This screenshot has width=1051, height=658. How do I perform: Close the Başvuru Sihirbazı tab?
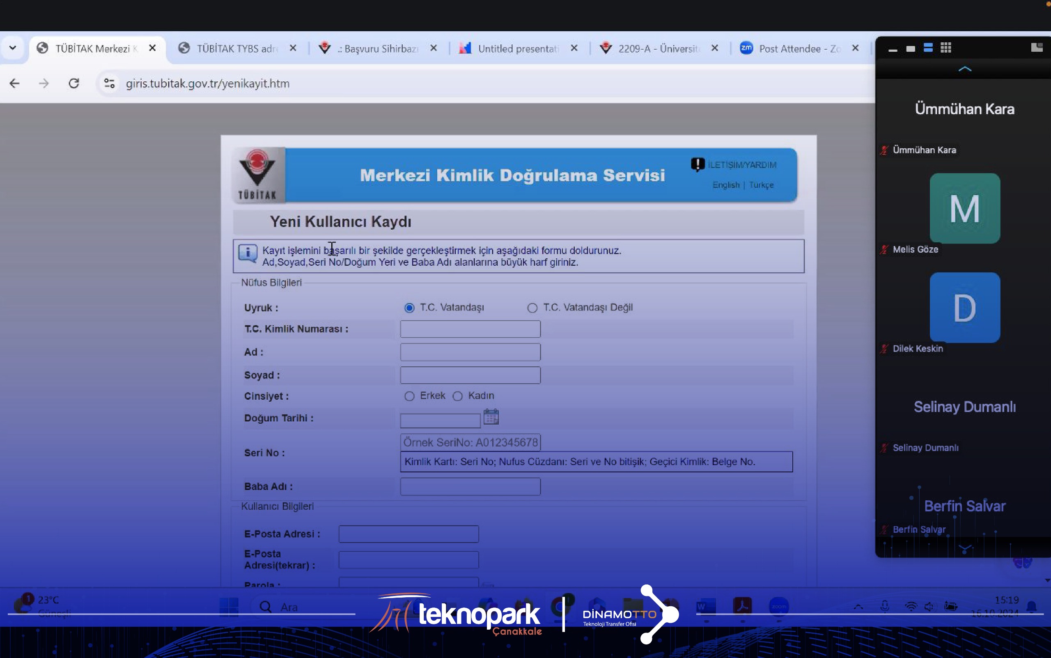pyautogui.click(x=433, y=48)
